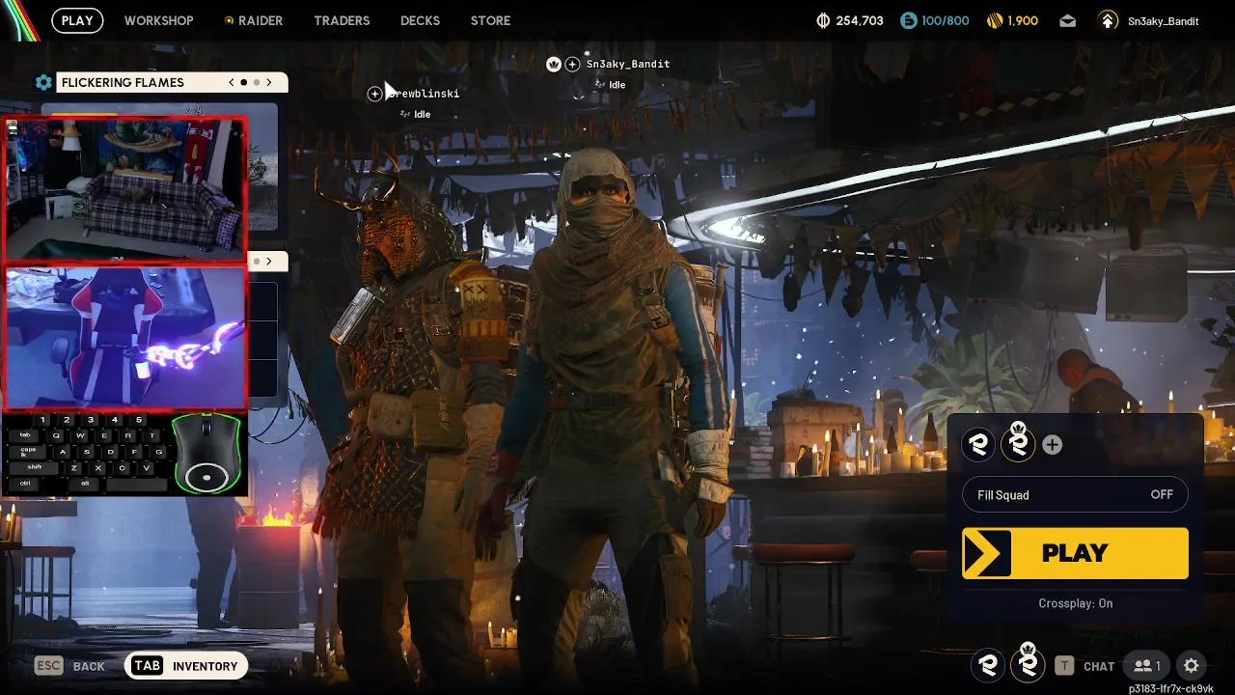Select the second page dot of FLICKERING FLAMES

(x=256, y=82)
